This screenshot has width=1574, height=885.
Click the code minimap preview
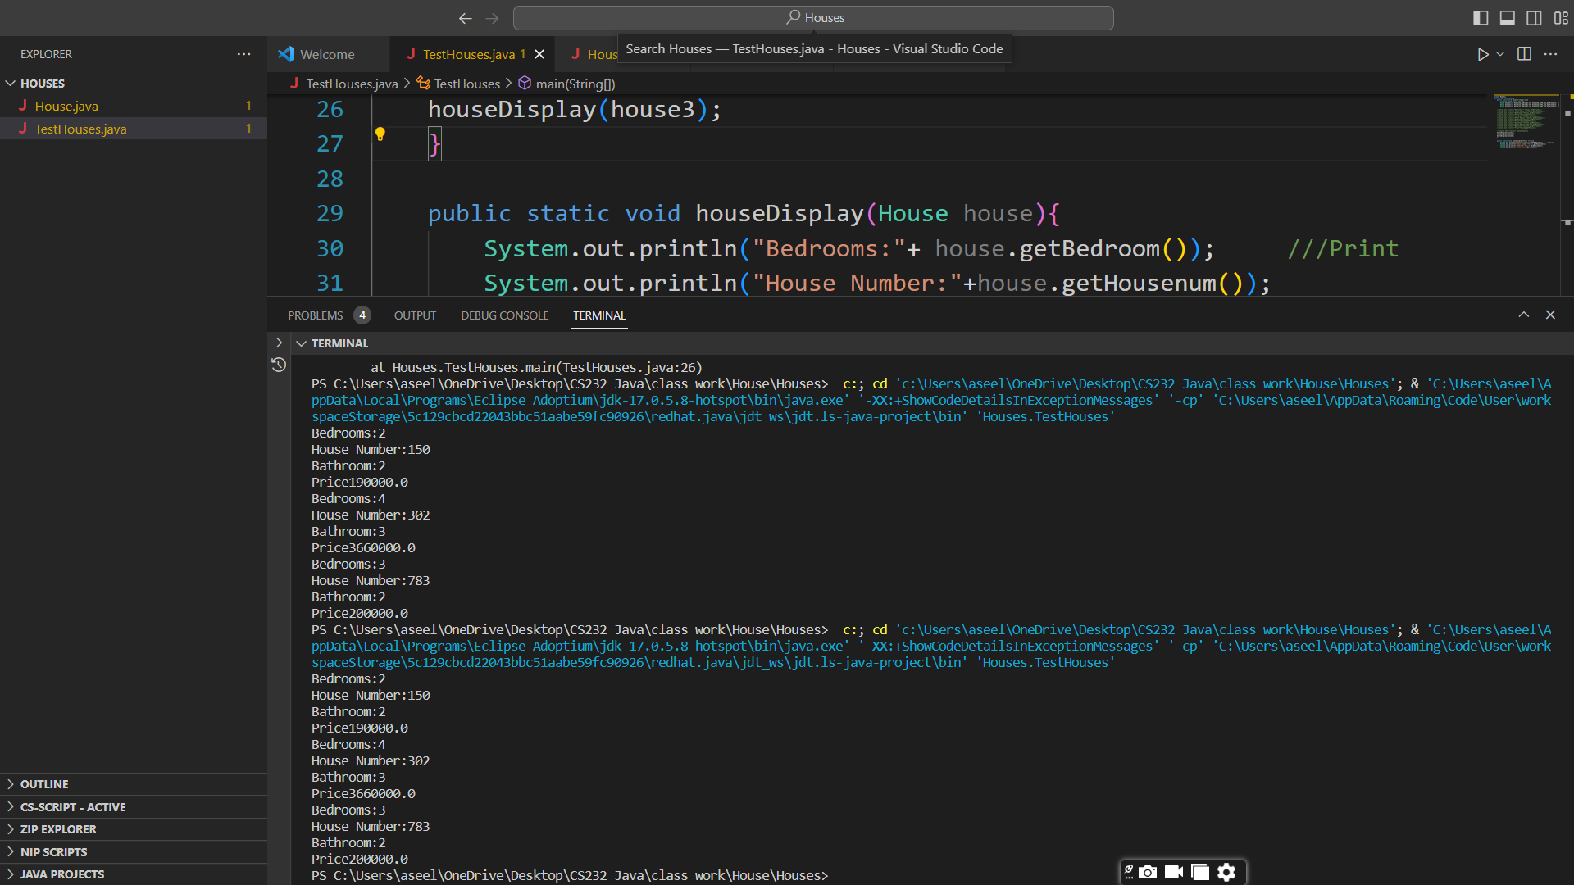[1526, 123]
